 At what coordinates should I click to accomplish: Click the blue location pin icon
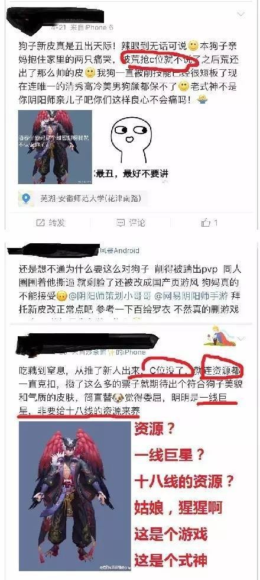tap(26, 199)
